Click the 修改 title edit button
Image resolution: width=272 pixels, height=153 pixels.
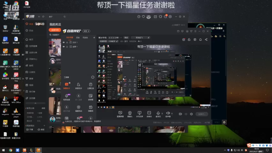coord(126,37)
